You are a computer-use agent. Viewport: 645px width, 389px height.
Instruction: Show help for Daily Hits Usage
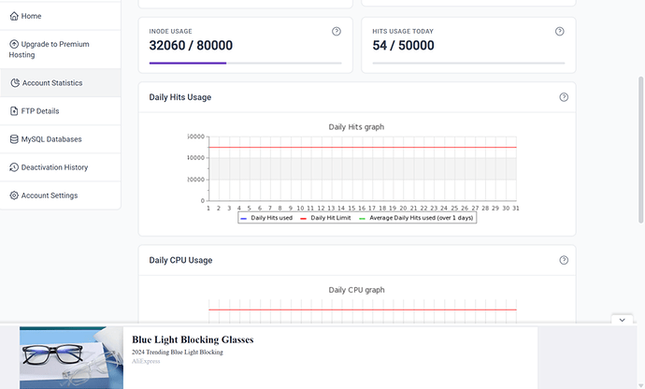(564, 97)
